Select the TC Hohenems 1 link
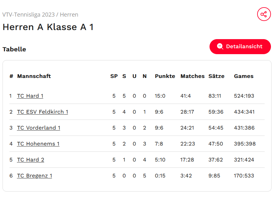This screenshot has height=200, width=275. coord(38,144)
